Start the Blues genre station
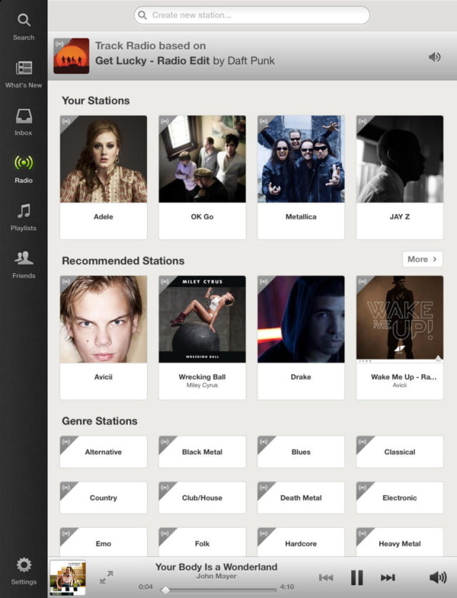This screenshot has height=598, width=457. pos(301,452)
